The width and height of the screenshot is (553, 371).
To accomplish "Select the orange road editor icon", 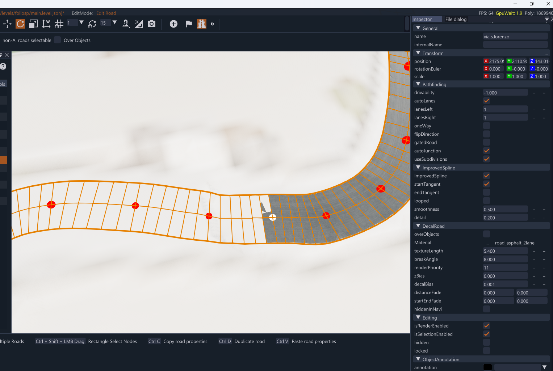I will point(201,24).
